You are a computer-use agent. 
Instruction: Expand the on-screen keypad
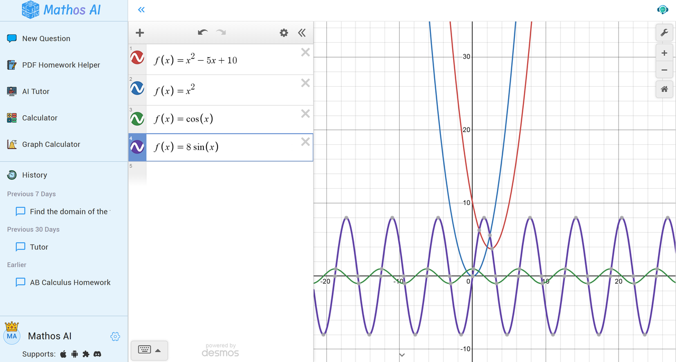coord(149,350)
